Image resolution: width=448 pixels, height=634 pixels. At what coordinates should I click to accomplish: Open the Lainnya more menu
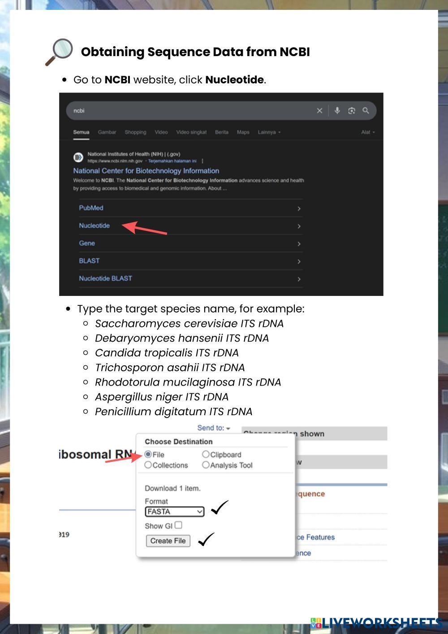(269, 132)
